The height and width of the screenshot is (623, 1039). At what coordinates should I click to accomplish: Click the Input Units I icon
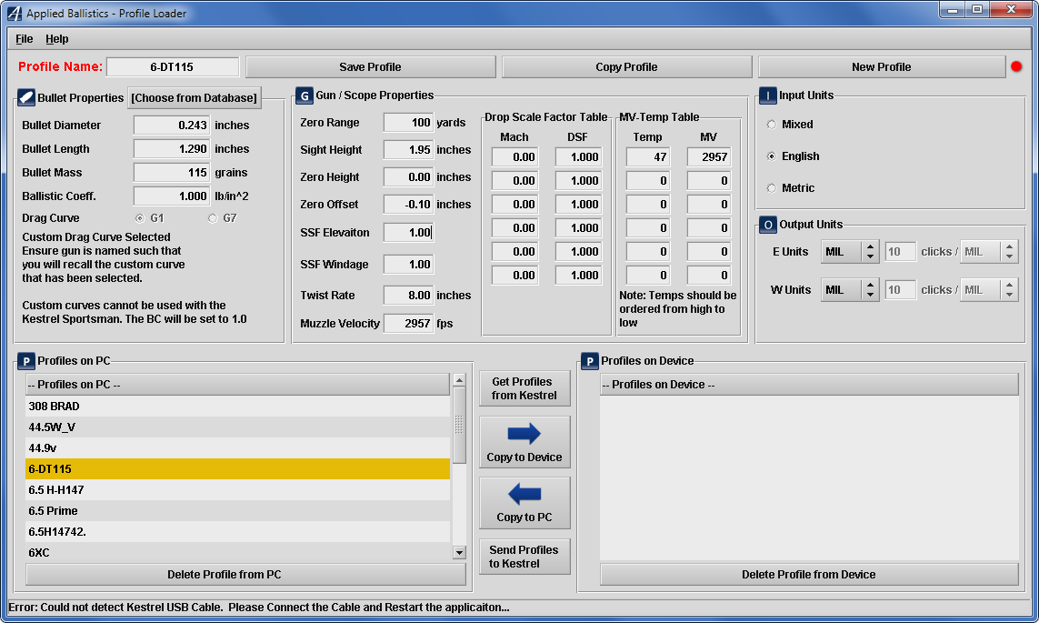point(767,95)
